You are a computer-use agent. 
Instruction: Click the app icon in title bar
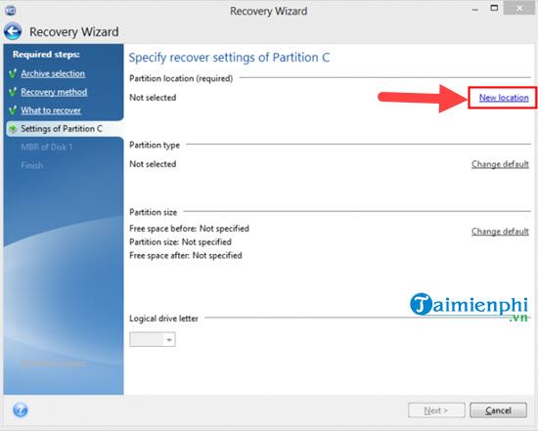[x=11, y=11]
